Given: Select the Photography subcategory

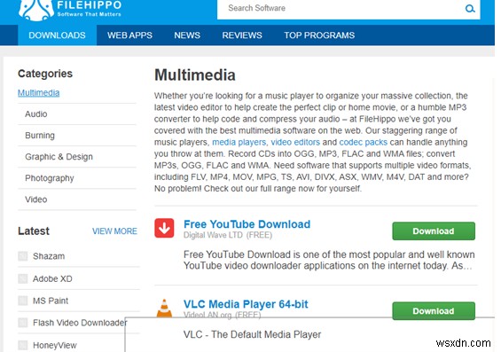Looking at the screenshot, I should coord(50,178).
